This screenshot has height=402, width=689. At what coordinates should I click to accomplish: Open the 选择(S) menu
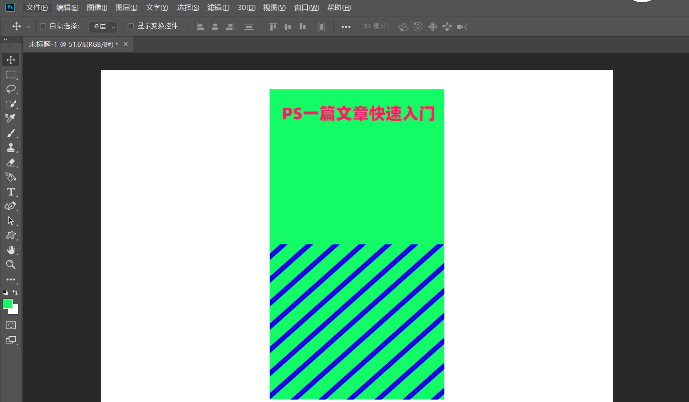(188, 8)
